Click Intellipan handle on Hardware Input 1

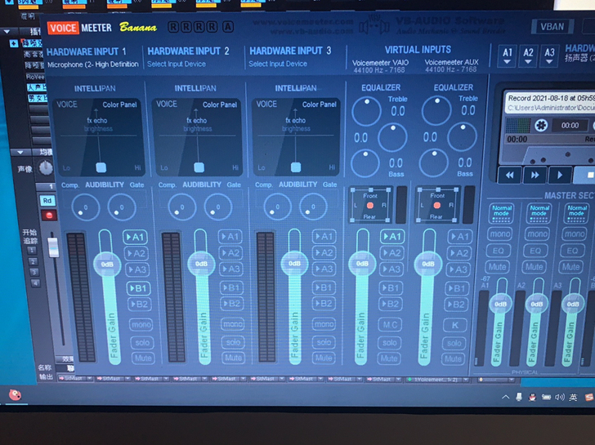coord(101,167)
